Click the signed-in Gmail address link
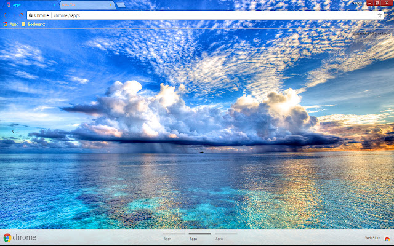The image size is (394, 246). pyautogui.click(x=371, y=33)
